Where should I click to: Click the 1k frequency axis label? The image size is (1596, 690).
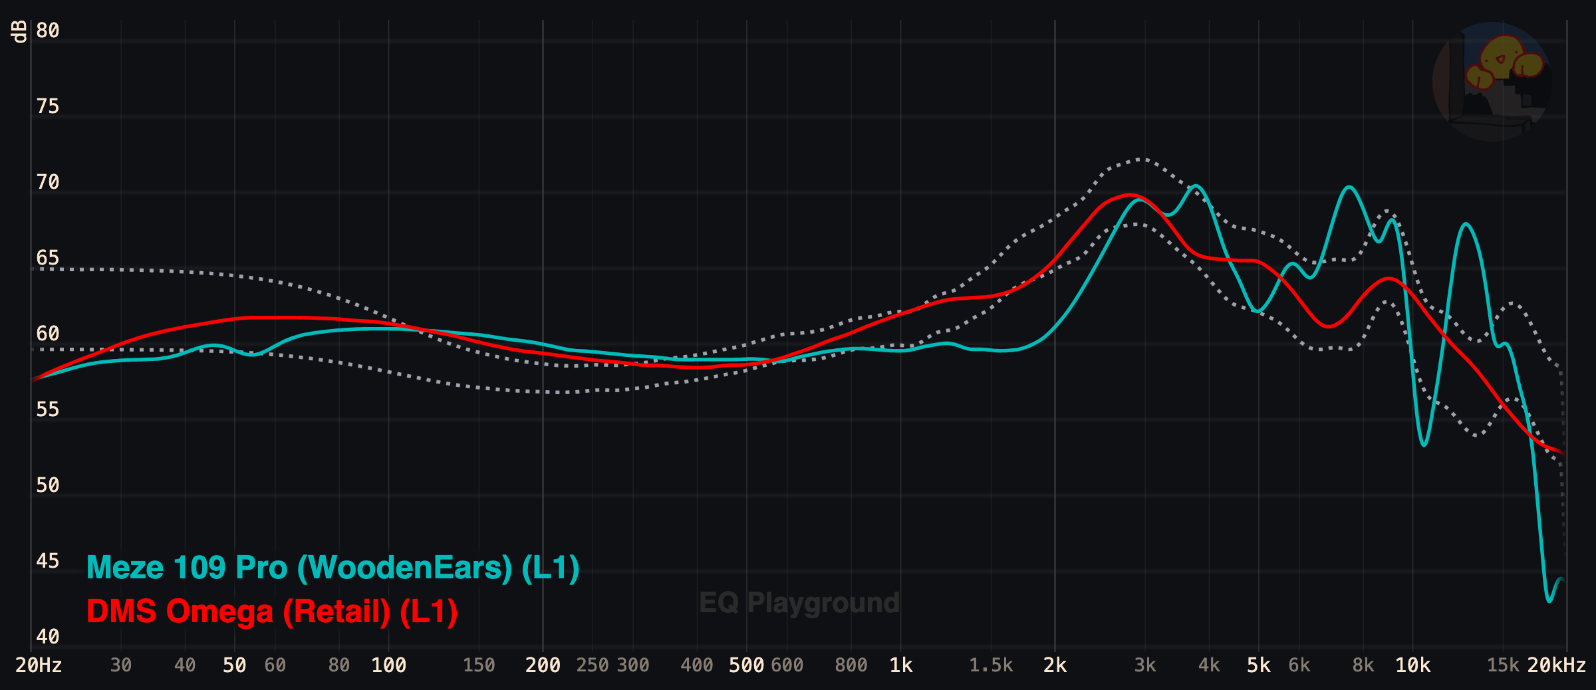tap(901, 665)
